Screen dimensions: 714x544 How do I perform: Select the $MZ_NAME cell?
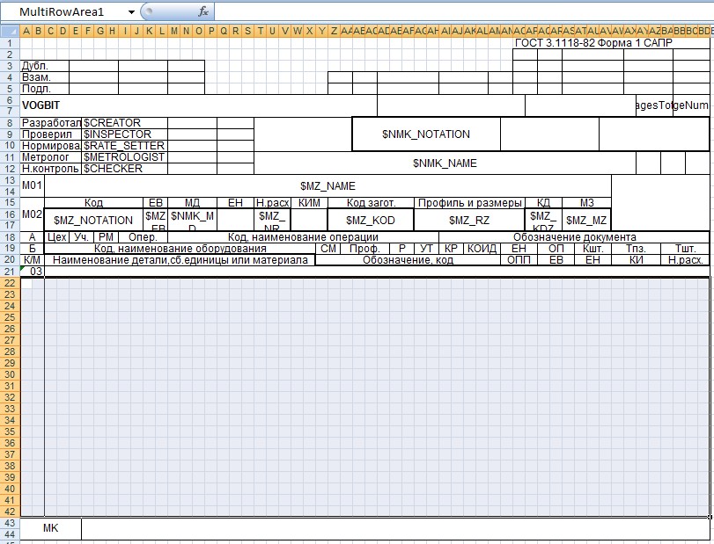(328, 186)
